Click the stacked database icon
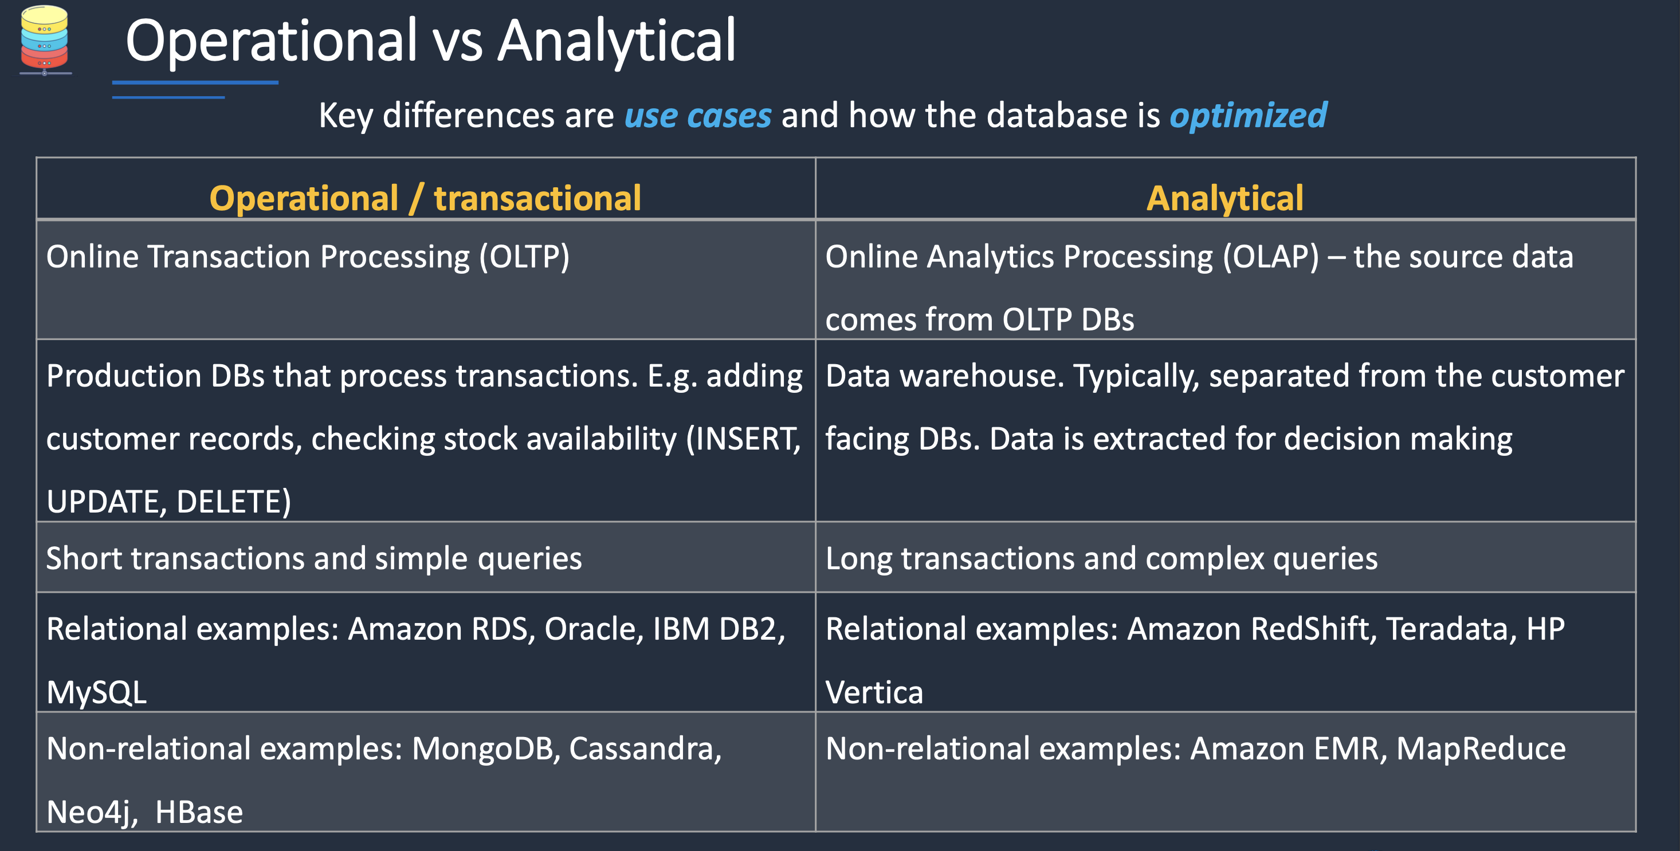 pyautogui.click(x=44, y=39)
